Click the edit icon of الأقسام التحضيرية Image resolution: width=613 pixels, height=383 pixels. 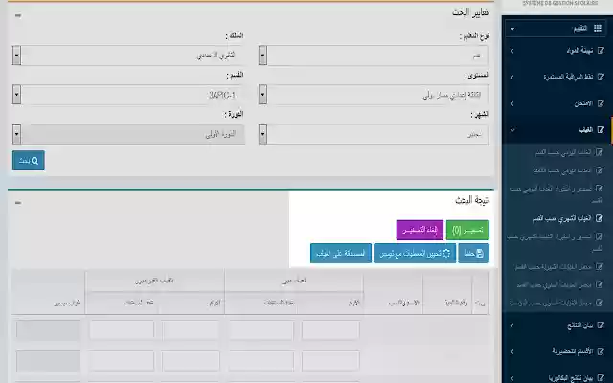(601, 351)
